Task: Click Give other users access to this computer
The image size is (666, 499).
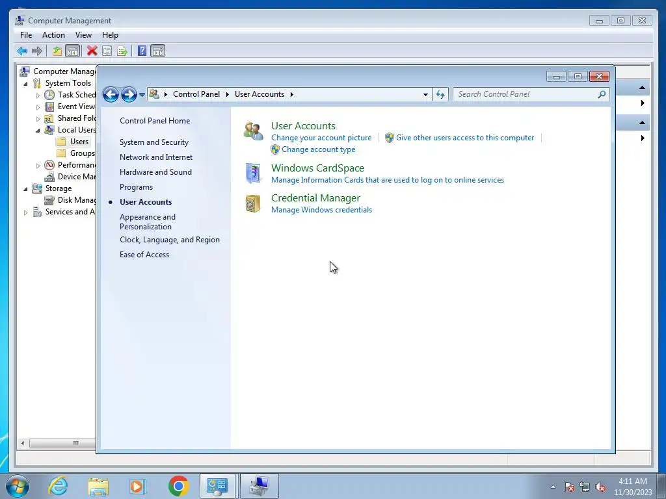Action: pos(464,138)
